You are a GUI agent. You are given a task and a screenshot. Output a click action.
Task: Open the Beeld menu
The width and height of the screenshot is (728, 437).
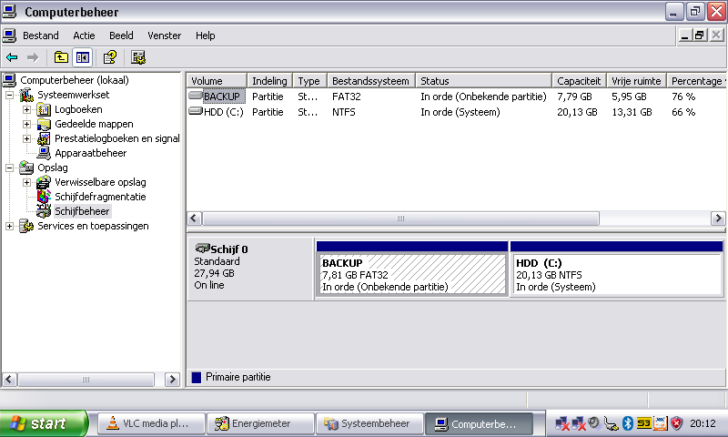coord(121,36)
